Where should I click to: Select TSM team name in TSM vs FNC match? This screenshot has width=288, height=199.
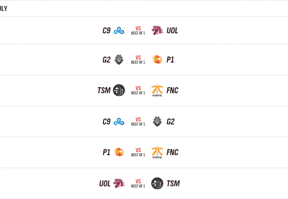[x=104, y=90]
